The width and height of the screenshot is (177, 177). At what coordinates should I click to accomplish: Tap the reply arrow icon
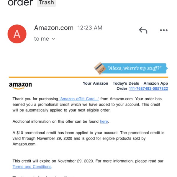[143, 30]
